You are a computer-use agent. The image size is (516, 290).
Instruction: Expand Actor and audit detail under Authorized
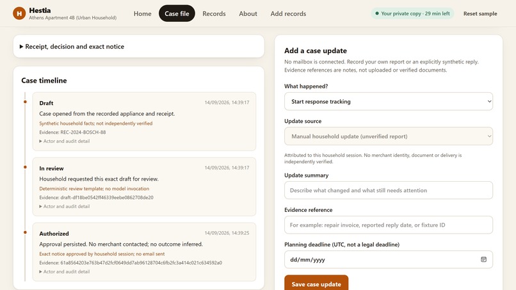click(x=64, y=271)
